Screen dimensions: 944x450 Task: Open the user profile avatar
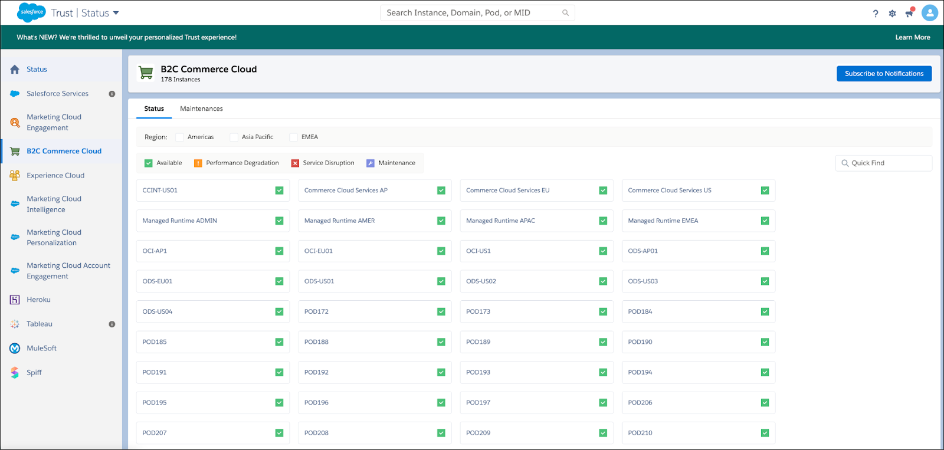coord(930,12)
